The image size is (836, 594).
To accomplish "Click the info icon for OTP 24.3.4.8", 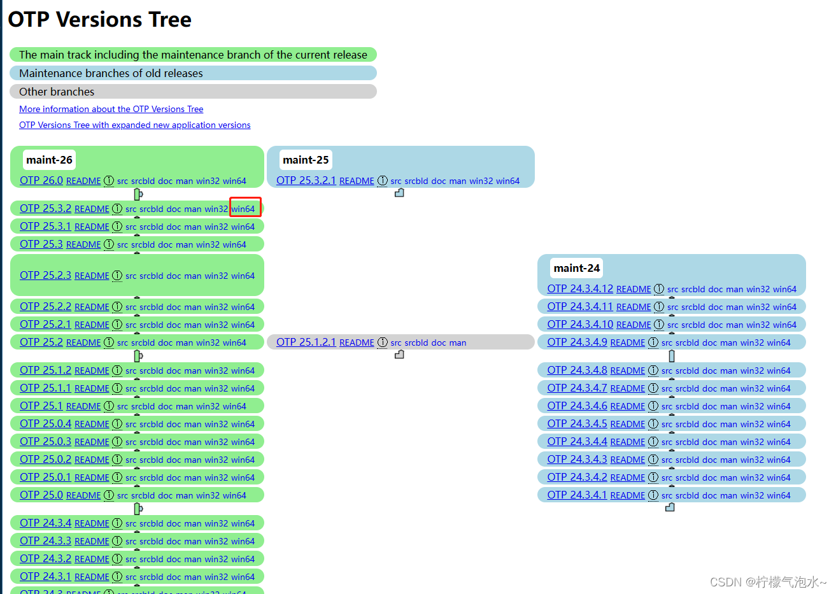I will point(653,371).
